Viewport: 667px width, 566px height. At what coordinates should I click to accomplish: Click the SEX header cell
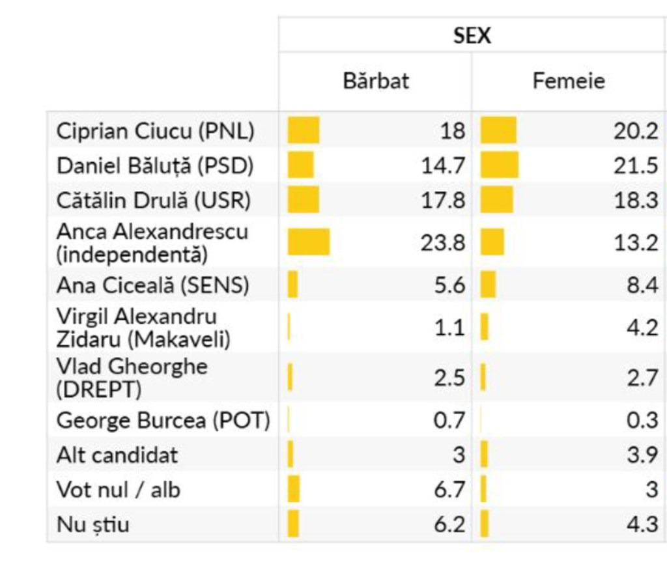472,35
